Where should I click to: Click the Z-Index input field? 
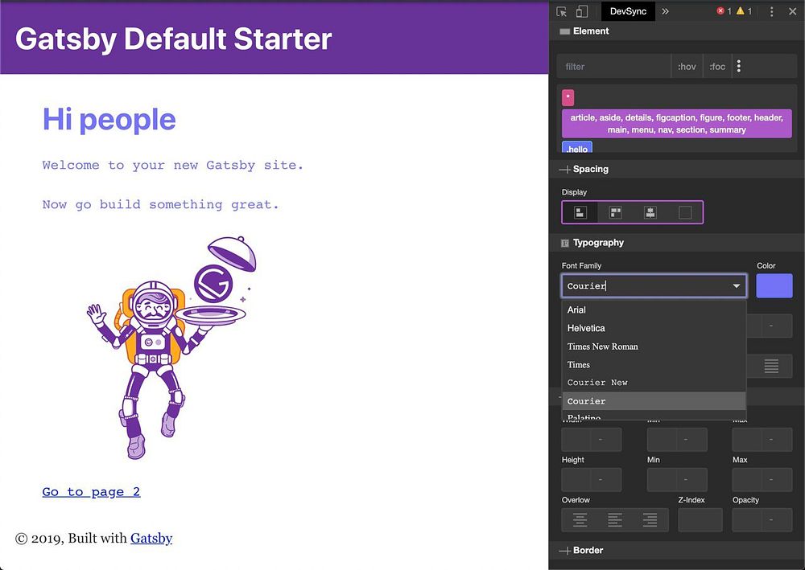(700, 520)
